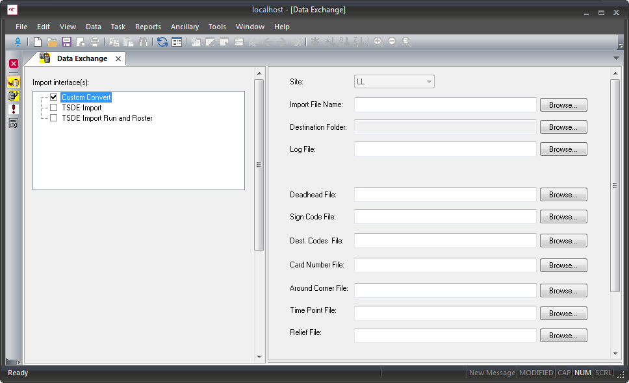Browse for the Import File Name
The width and height of the screenshot is (629, 383).
tap(563, 105)
